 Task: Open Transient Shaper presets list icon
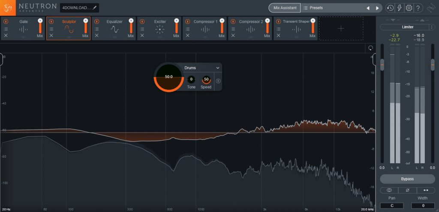tap(278, 29)
